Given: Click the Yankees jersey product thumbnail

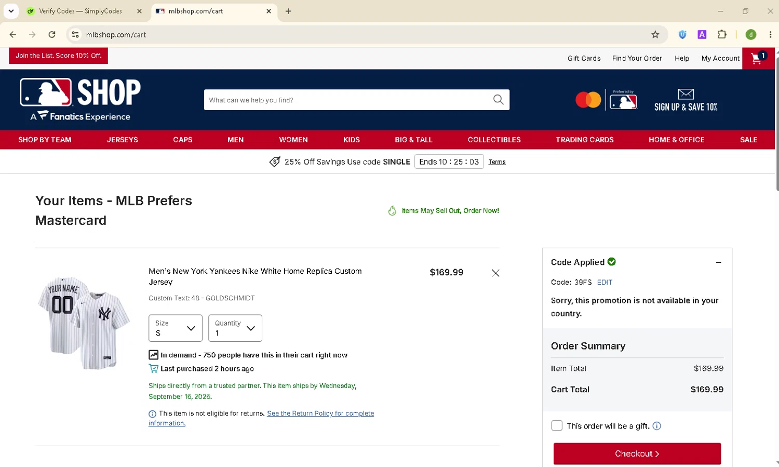Looking at the screenshot, I should (x=84, y=323).
